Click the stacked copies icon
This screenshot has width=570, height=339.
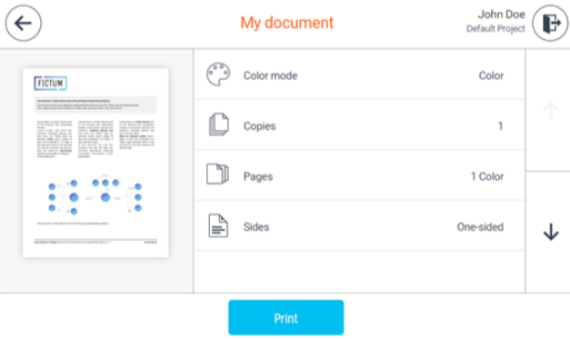pyautogui.click(x=218, y=125)
